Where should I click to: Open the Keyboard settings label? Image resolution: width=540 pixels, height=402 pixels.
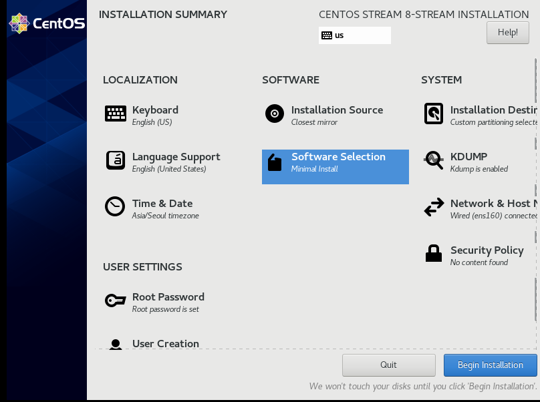click(x=155, y=110)
